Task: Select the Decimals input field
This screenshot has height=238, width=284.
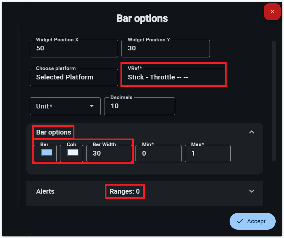Action: 139,106
